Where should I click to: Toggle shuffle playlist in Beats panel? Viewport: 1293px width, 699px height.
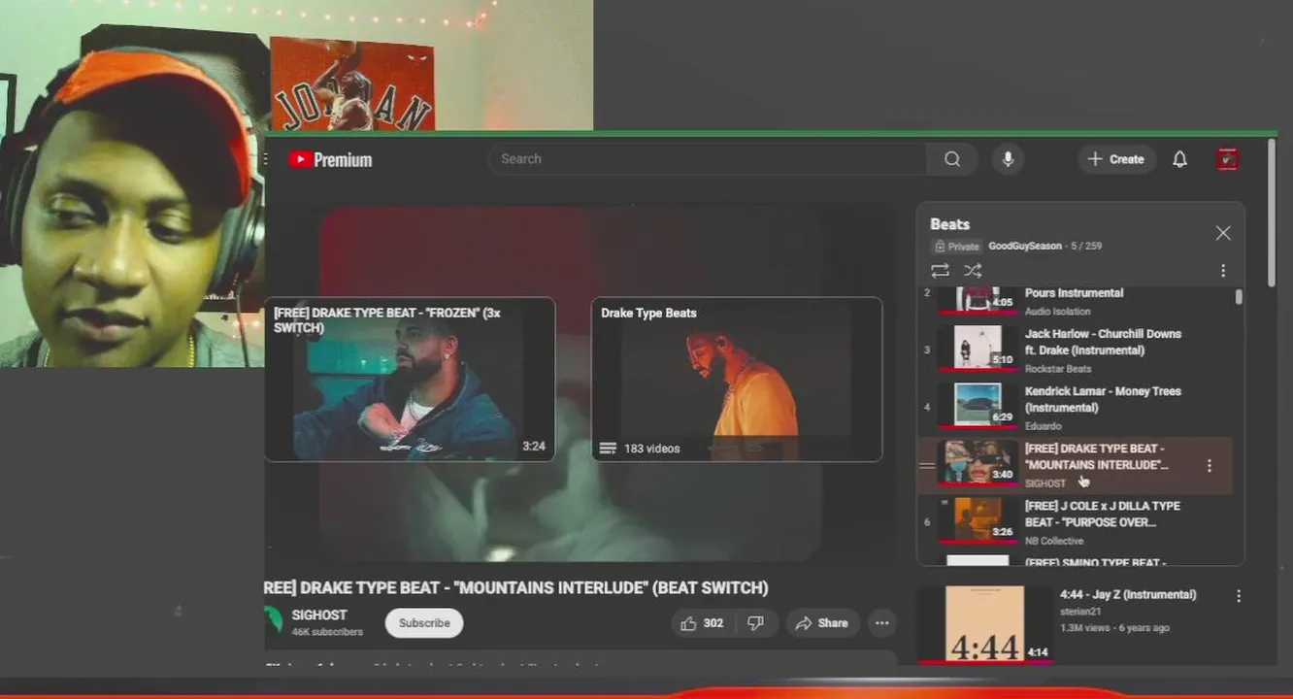point(973,271)
